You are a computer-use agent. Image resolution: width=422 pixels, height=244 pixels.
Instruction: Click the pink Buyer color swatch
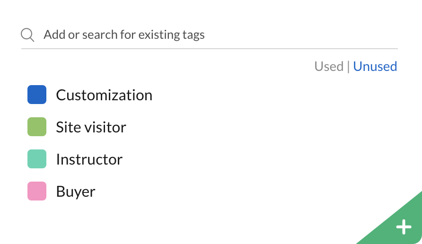pos(37,191)
